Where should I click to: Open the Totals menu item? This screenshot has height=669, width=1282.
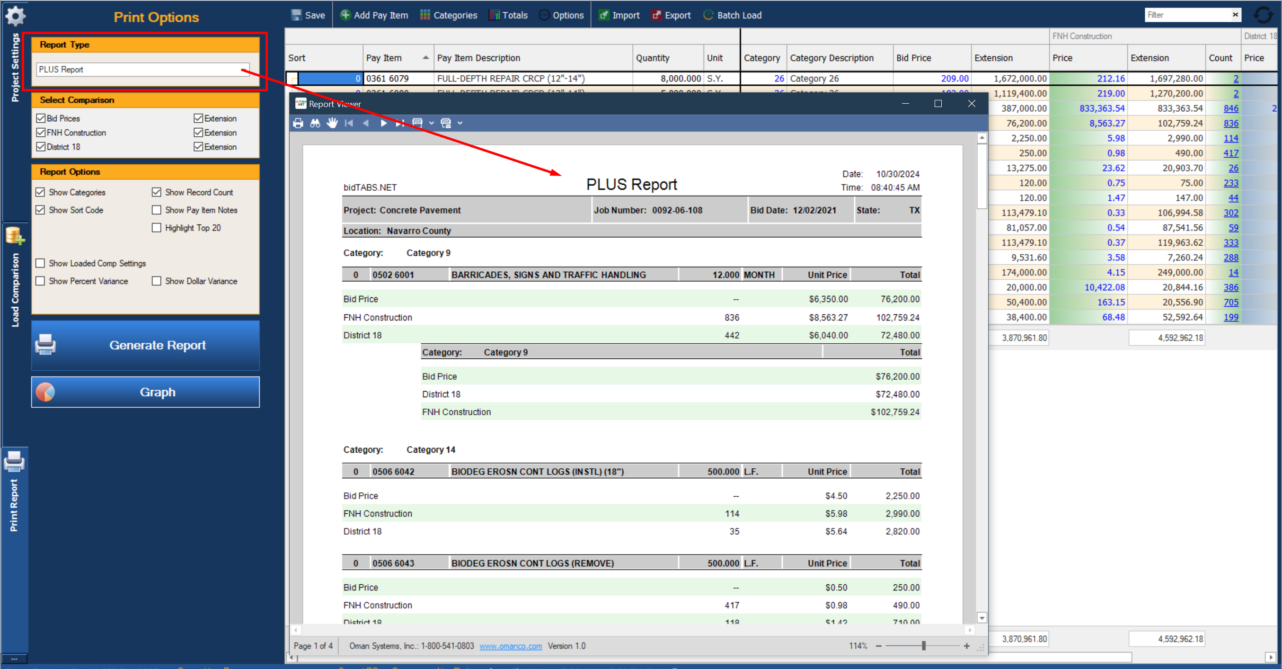pos(508,15)
